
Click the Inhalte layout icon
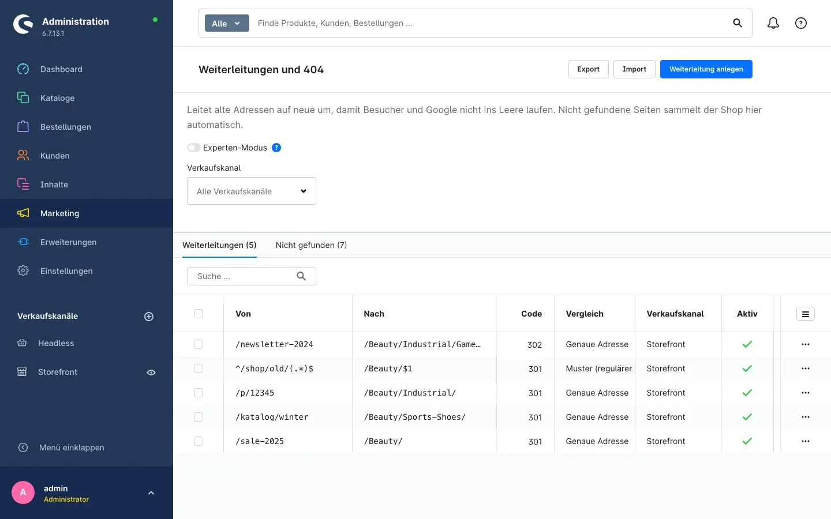[23, 185]
